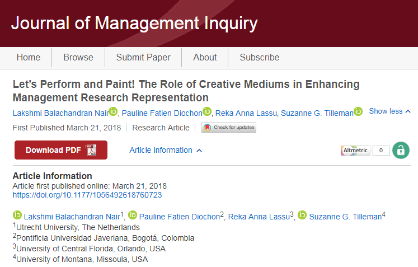Follow the doi.org article link
418x267 pixels.
point(87,195)
